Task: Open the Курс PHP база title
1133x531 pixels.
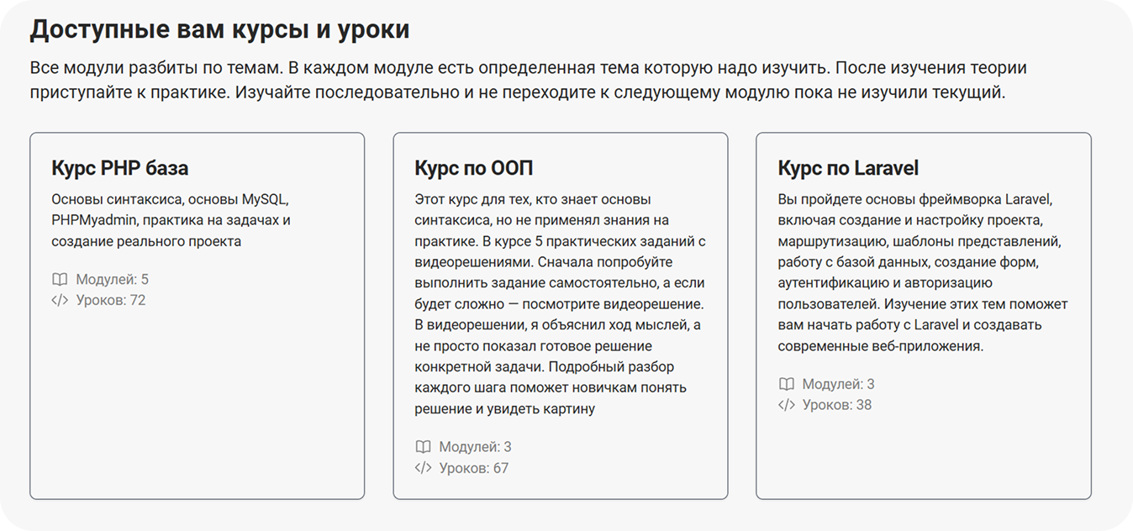Action: point(119,167)
